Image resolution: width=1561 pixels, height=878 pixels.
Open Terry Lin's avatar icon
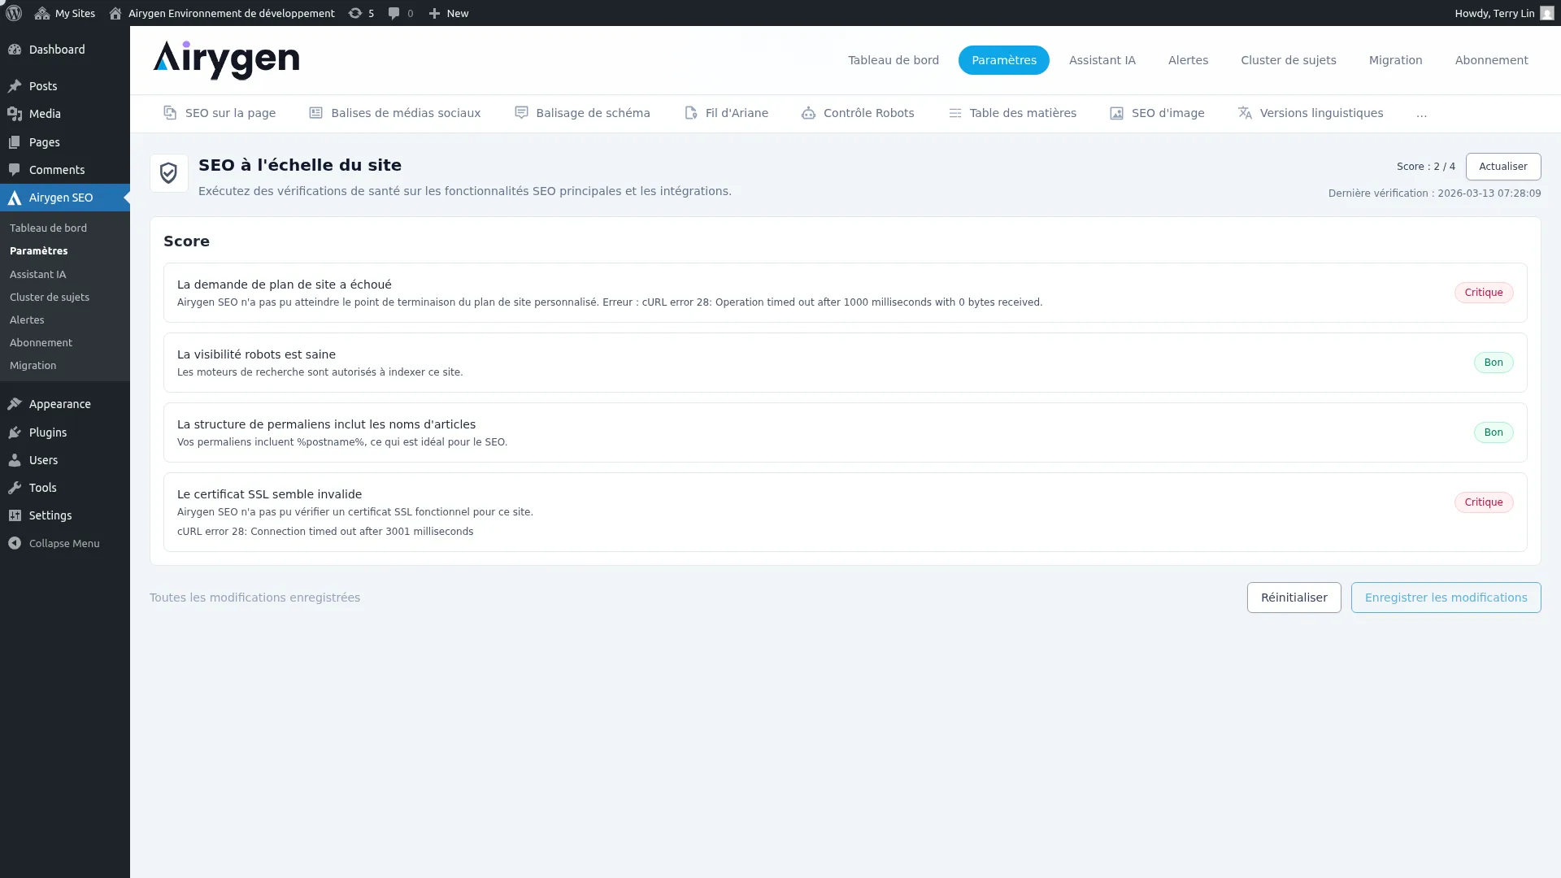pyautogui.click(x=1547, y=13)
